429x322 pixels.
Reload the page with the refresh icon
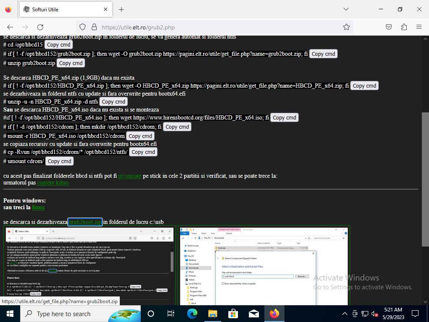40,27
